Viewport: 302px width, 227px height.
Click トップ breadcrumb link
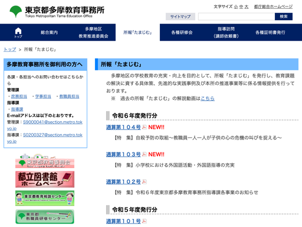(10, 50)
